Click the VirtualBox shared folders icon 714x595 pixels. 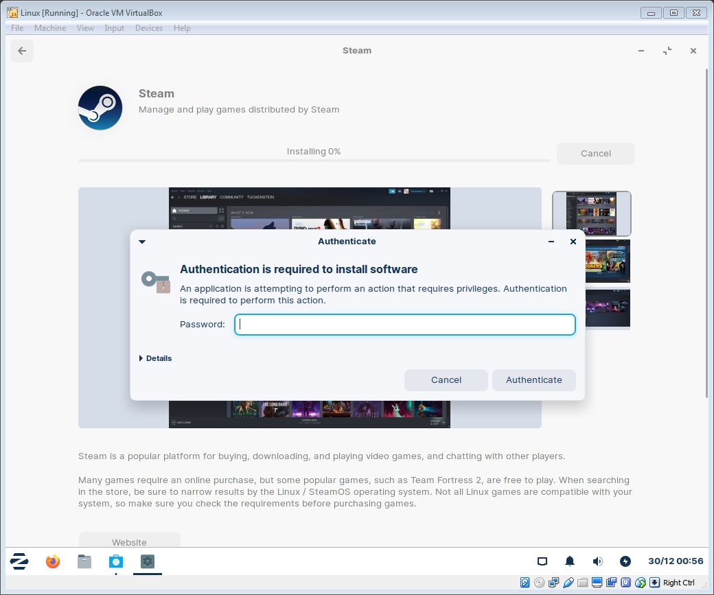tap(582, 582)
